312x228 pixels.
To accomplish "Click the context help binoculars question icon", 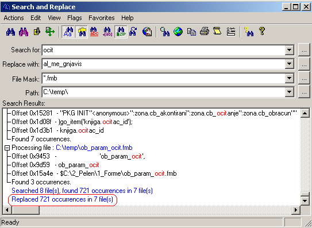I will pyautogui.click(x=249, y=32).
